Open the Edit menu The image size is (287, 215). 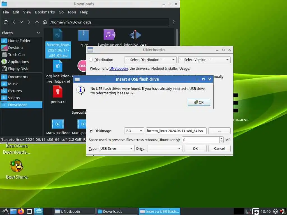[x=16, y=12]
